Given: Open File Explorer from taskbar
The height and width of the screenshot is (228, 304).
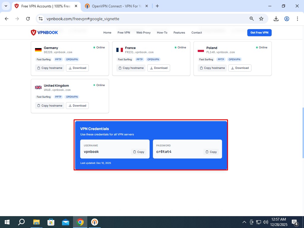Looking at the screenshot, I should pyautogui.click(x=36, y=222).
